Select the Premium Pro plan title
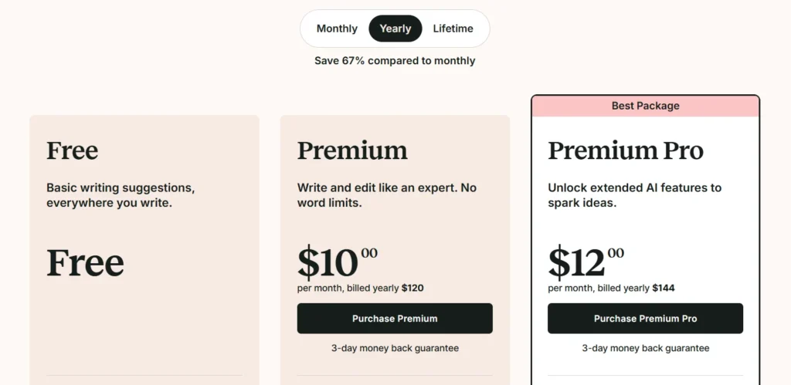This screenshot has height=385, width=791. click(626, 150)
